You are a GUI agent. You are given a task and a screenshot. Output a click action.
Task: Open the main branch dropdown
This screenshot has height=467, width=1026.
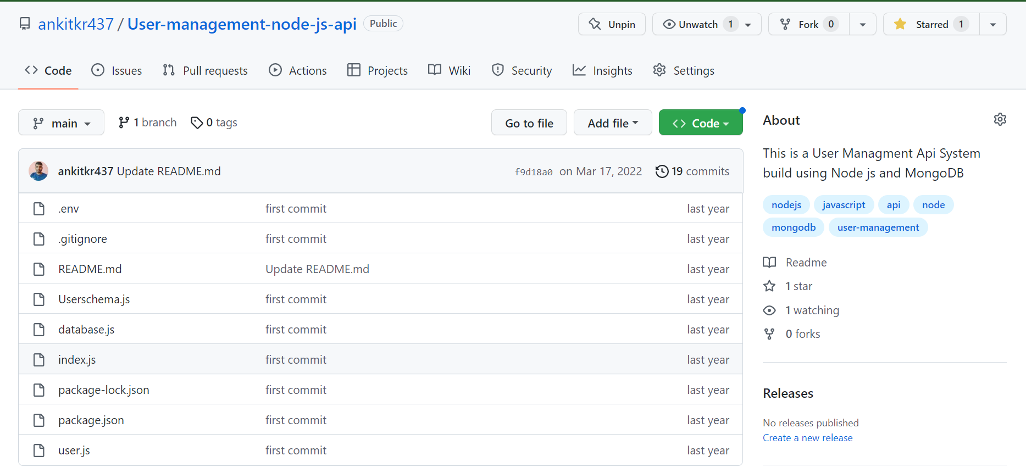point(61,123)
